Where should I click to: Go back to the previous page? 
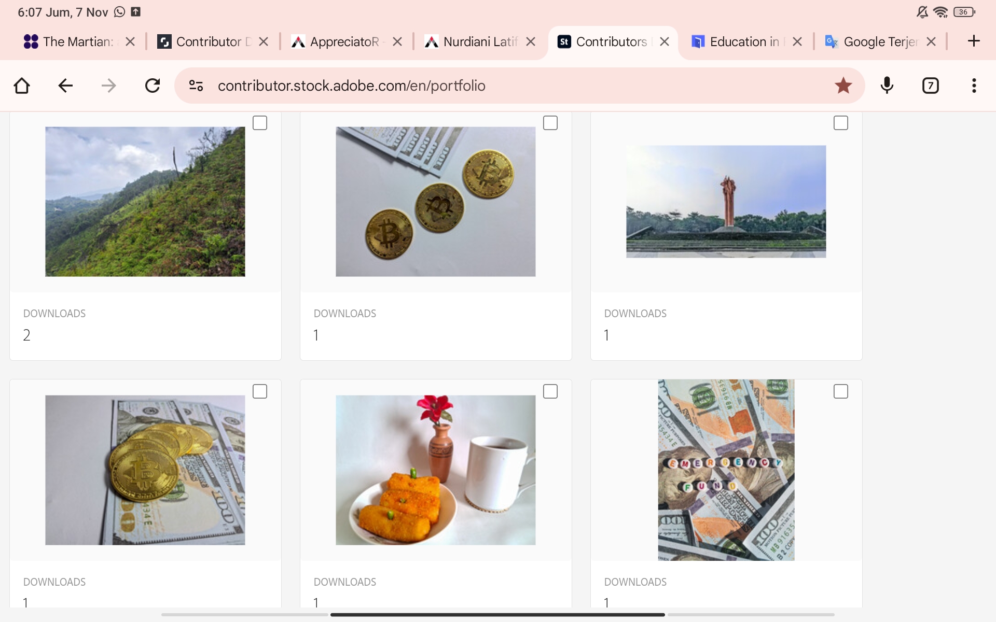[x=65, y=85]
